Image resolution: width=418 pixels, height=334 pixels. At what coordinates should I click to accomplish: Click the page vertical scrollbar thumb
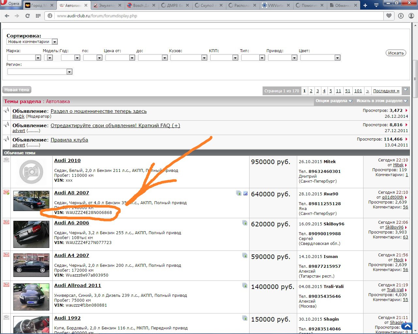coord(415,79)
